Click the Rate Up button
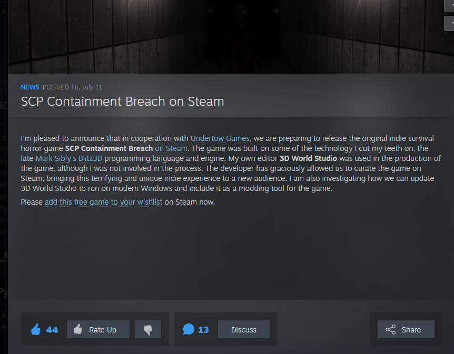454x354 pixels. [98, 329]
